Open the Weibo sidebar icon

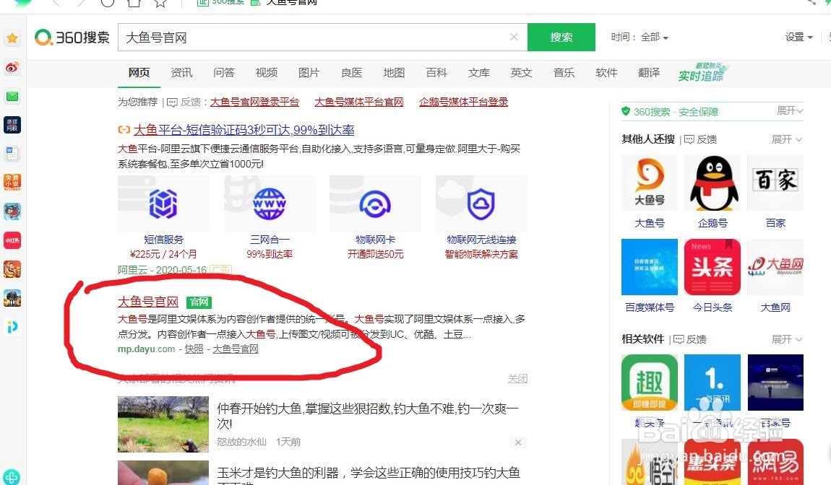[12, 67]
